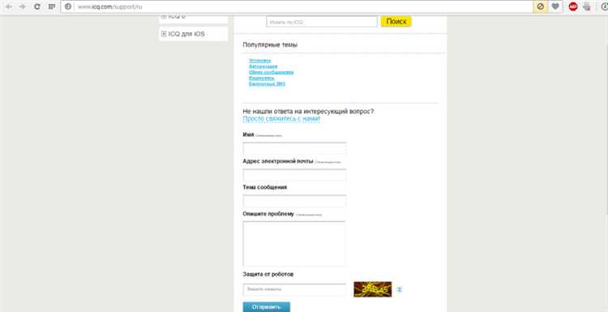Click the browser back arrow
608x312 pixels.
9,6
